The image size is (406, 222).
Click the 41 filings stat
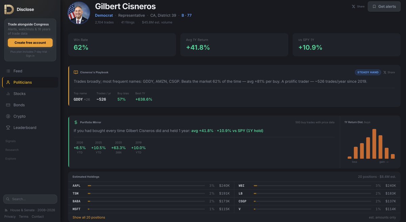click(x=128, y=22)
